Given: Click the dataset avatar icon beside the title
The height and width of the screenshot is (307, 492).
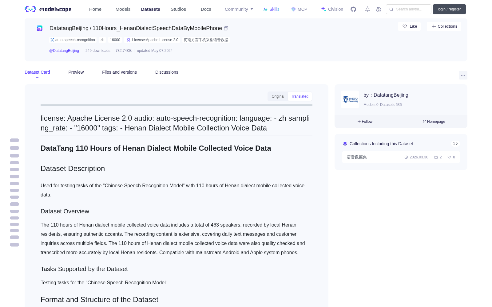Looking at the screenshot, I should tap(40, 28).
